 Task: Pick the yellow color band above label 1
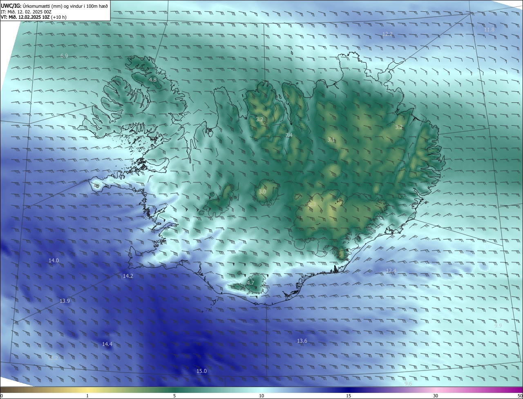pyautogui.click(x=87, y=390)
